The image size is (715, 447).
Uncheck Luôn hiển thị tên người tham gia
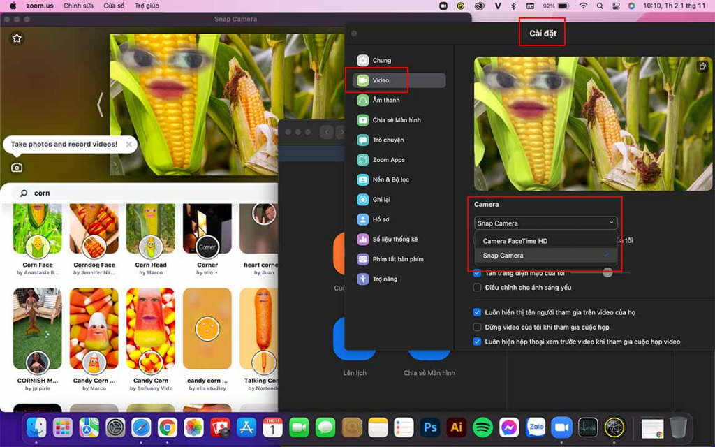pos(477,312)
